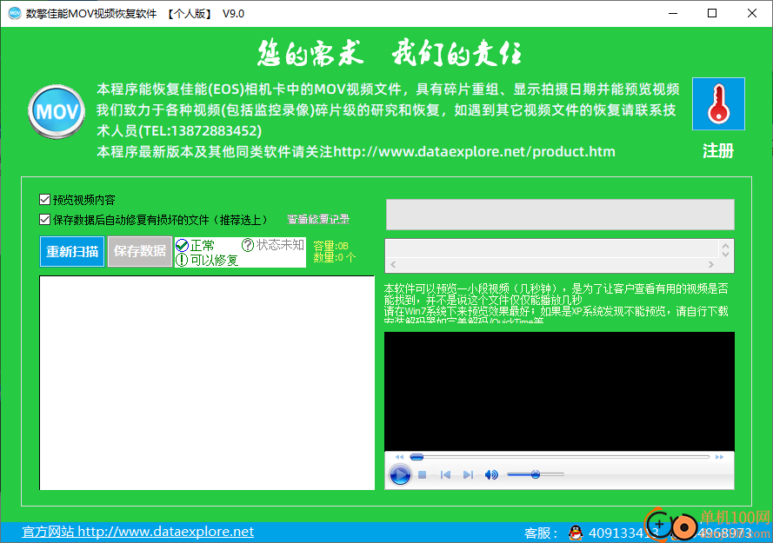Click the 重新扫描 rescan button
773x543 pixels.
tap(72, 251)
